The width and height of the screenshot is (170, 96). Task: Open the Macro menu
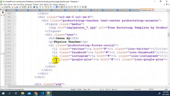coord(46,5)
